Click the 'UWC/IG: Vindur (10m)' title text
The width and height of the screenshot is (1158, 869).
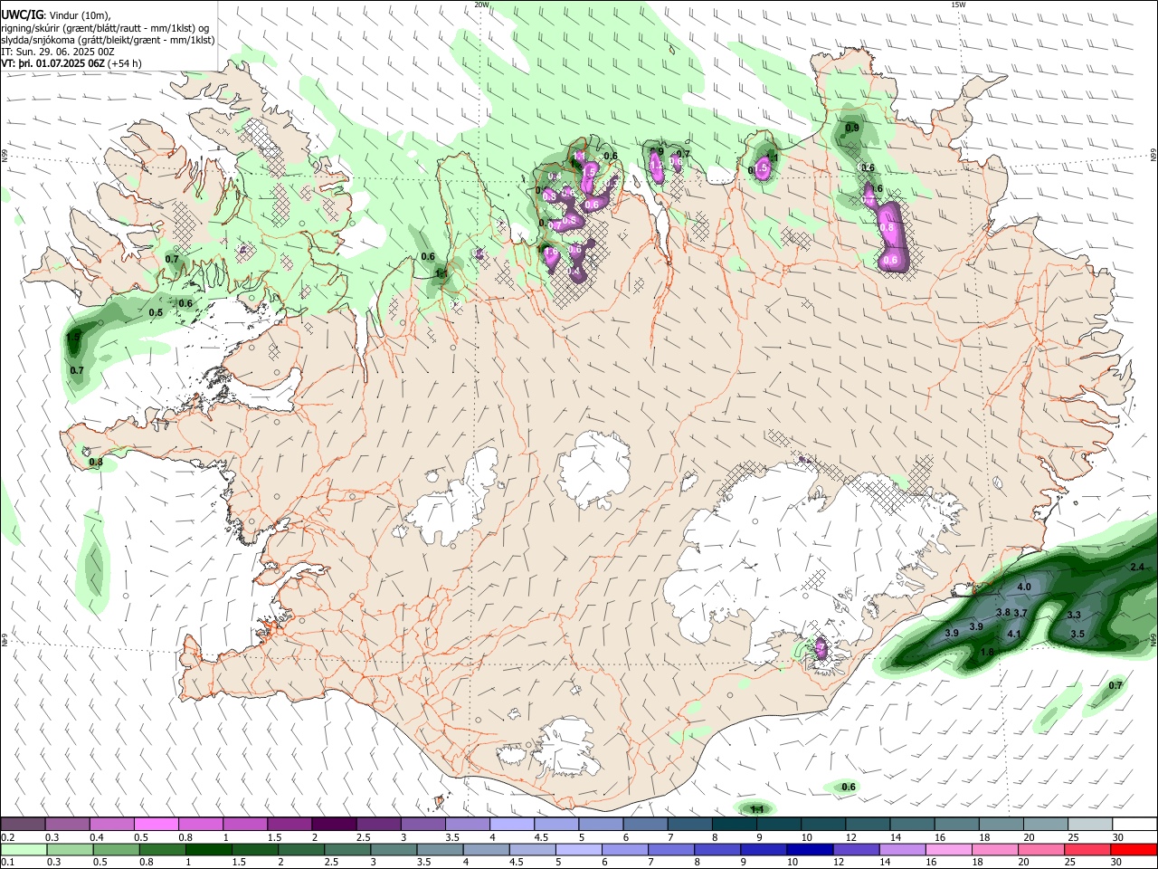(56, 14)
